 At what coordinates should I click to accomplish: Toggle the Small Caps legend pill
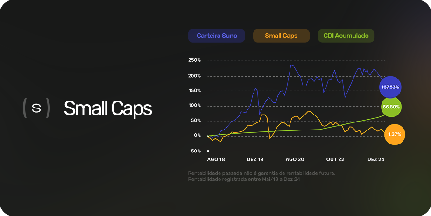(x=281, y=36)
